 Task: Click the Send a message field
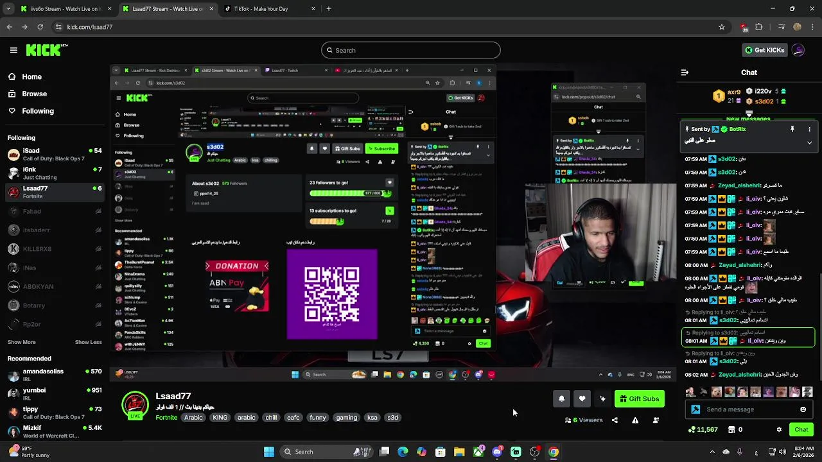click(x=749, y=409)
